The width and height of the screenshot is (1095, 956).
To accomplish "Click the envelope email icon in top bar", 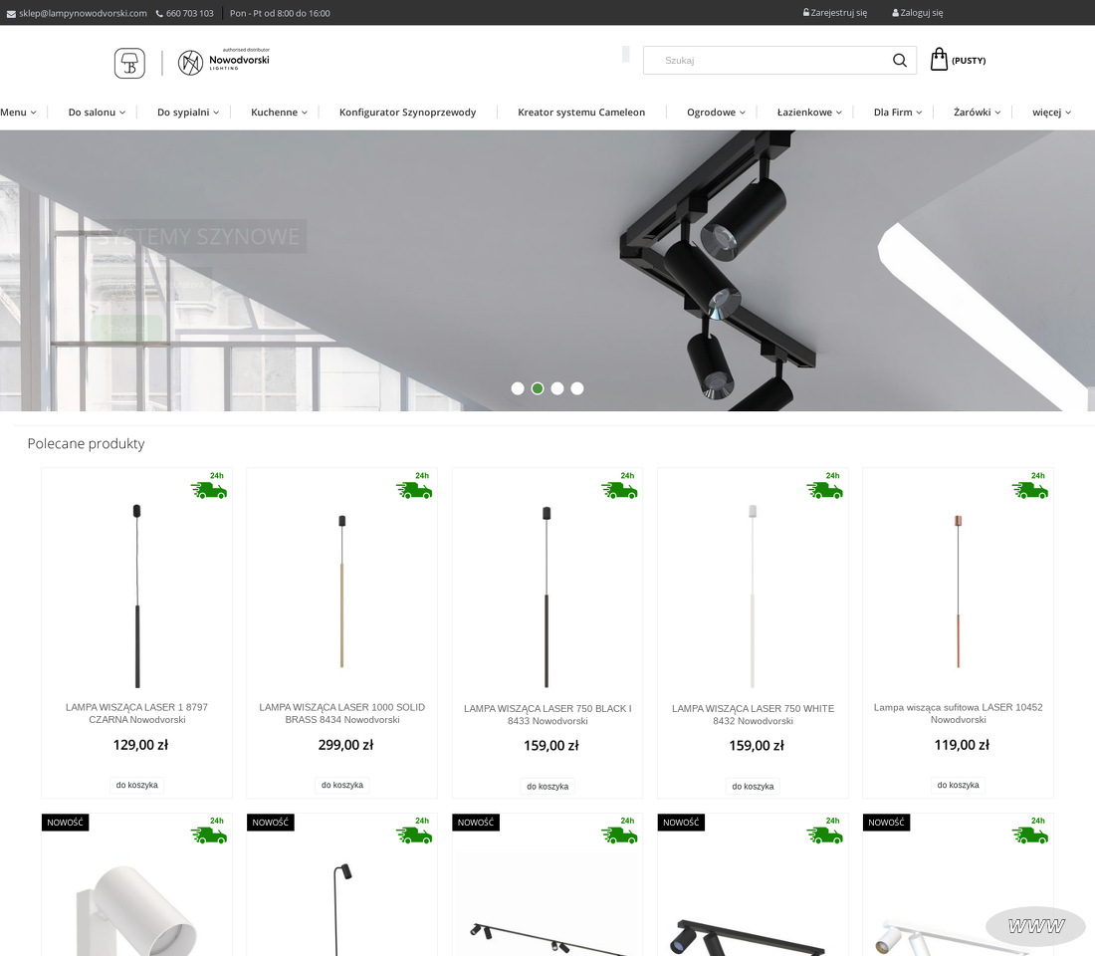I will click(11, 13).
